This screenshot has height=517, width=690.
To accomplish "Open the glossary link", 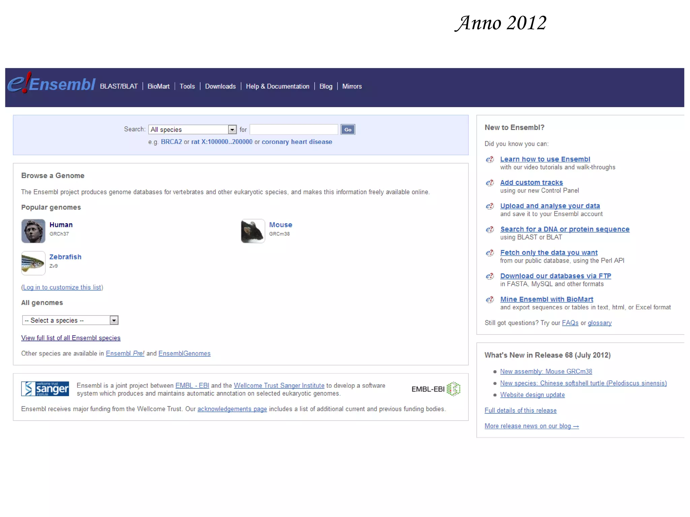I will pyautogui.click(x=600, y=323).
